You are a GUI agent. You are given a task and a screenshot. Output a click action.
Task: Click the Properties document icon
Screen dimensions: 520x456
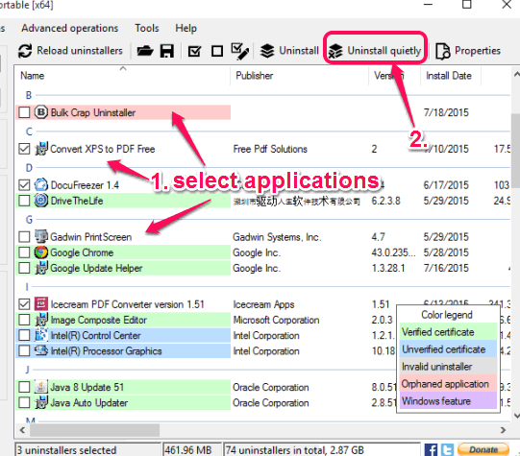(443, 51)
